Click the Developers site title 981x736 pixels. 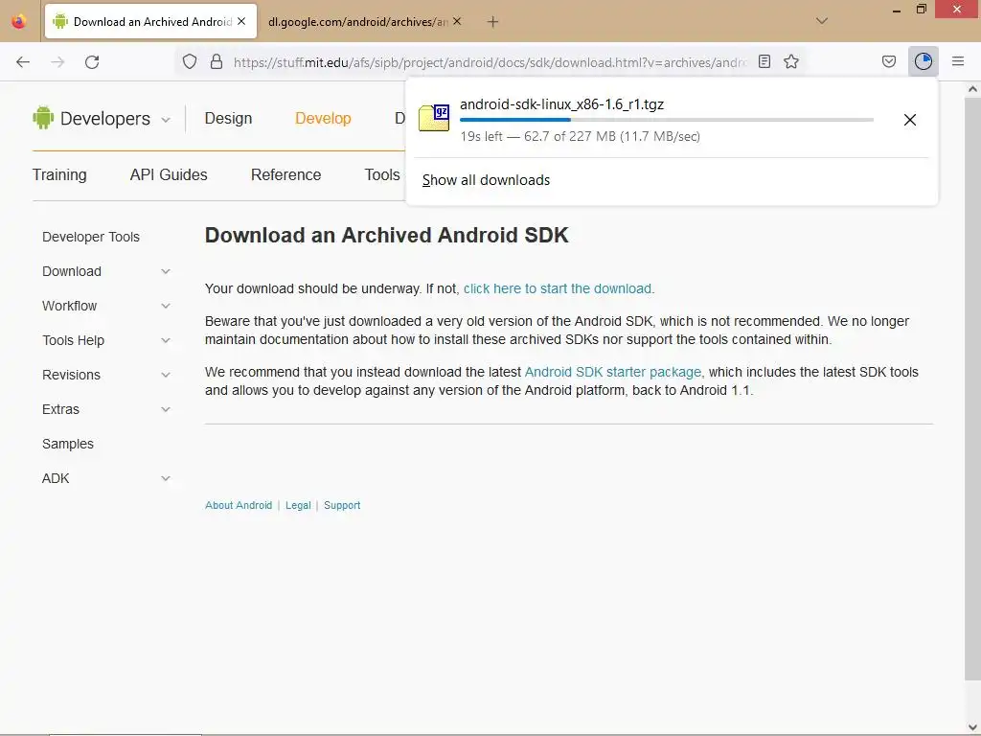tap(105, 118)
